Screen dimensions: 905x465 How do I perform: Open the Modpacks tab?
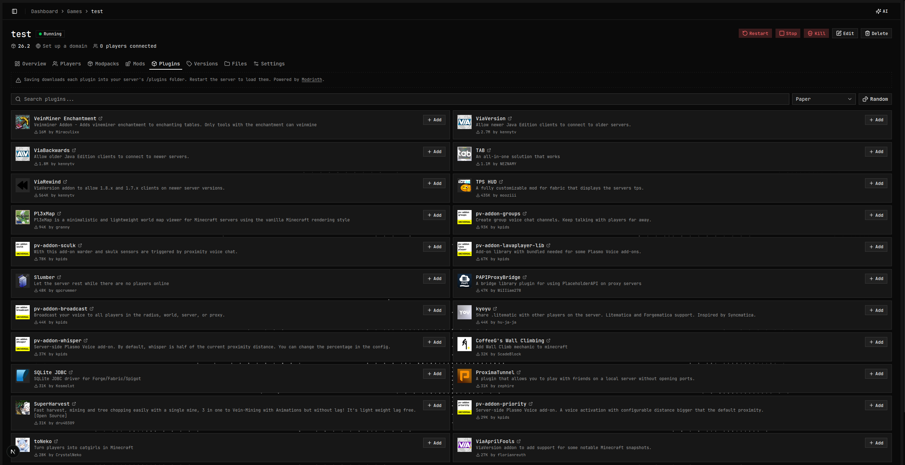tap(103, 64)
